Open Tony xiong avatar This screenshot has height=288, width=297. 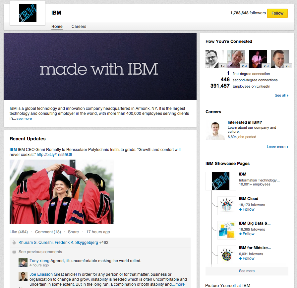pos(23,262)
